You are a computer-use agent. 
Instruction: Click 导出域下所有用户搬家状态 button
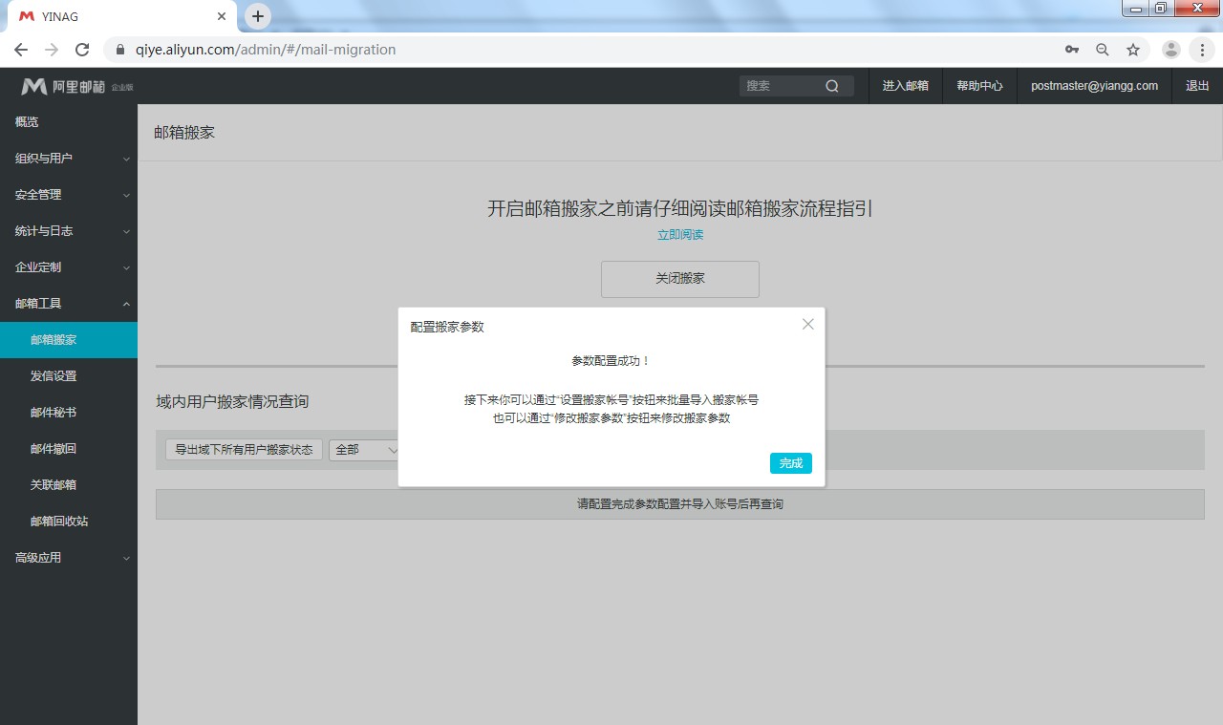(x=244, y=450)
